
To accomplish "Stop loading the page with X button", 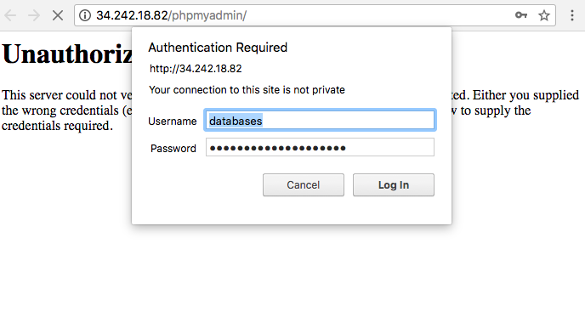I will [58, 15].
